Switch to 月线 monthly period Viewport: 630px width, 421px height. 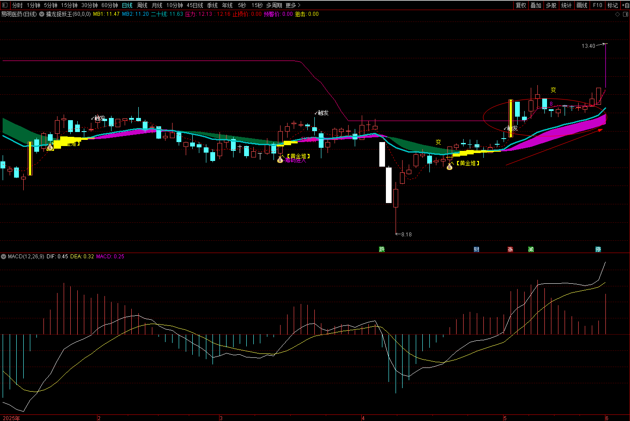(157, 5)
